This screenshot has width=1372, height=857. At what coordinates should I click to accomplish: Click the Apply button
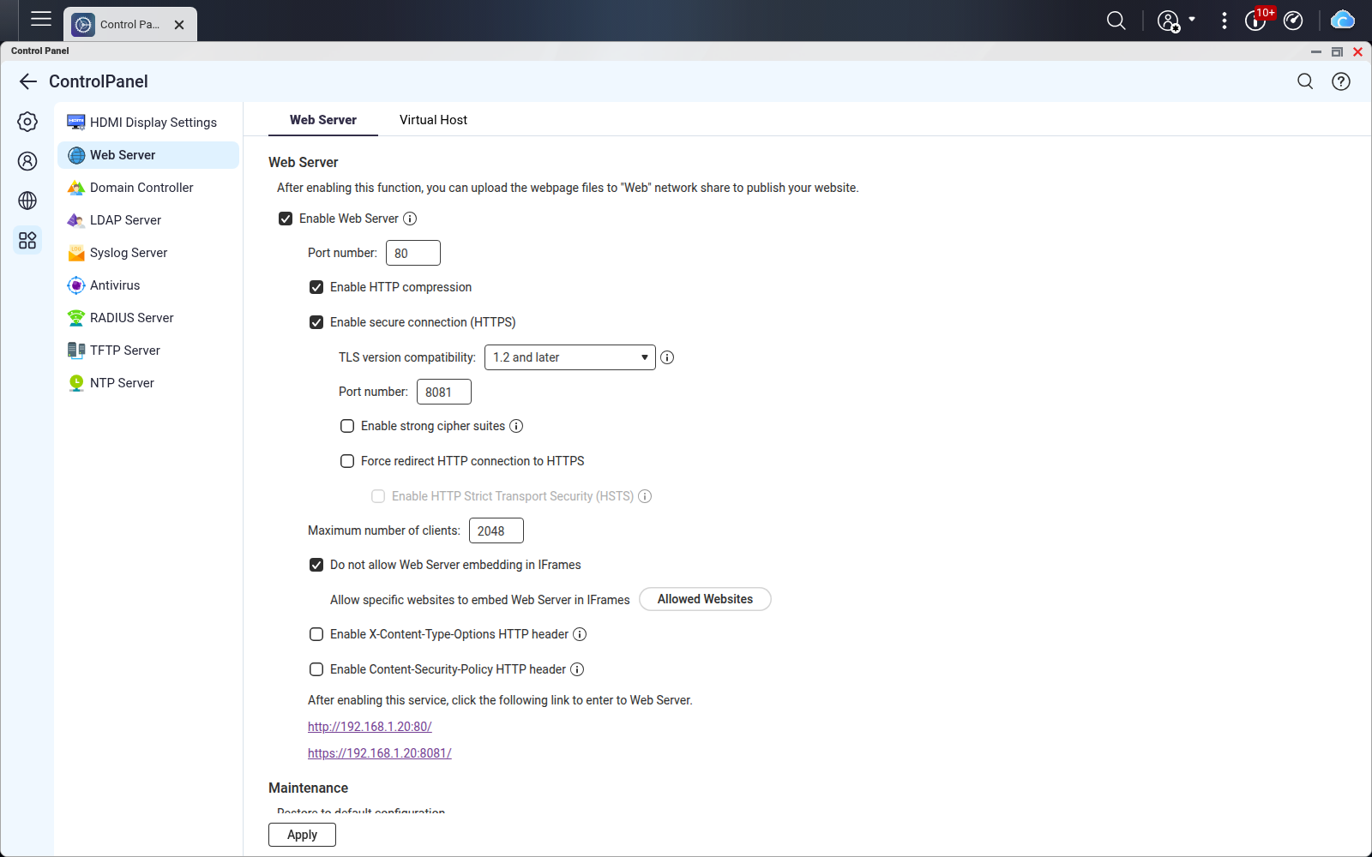pyautogui.click(x=302, y=835)
